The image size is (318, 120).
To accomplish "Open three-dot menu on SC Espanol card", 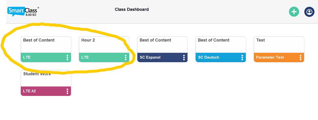I will click(184, 58).
